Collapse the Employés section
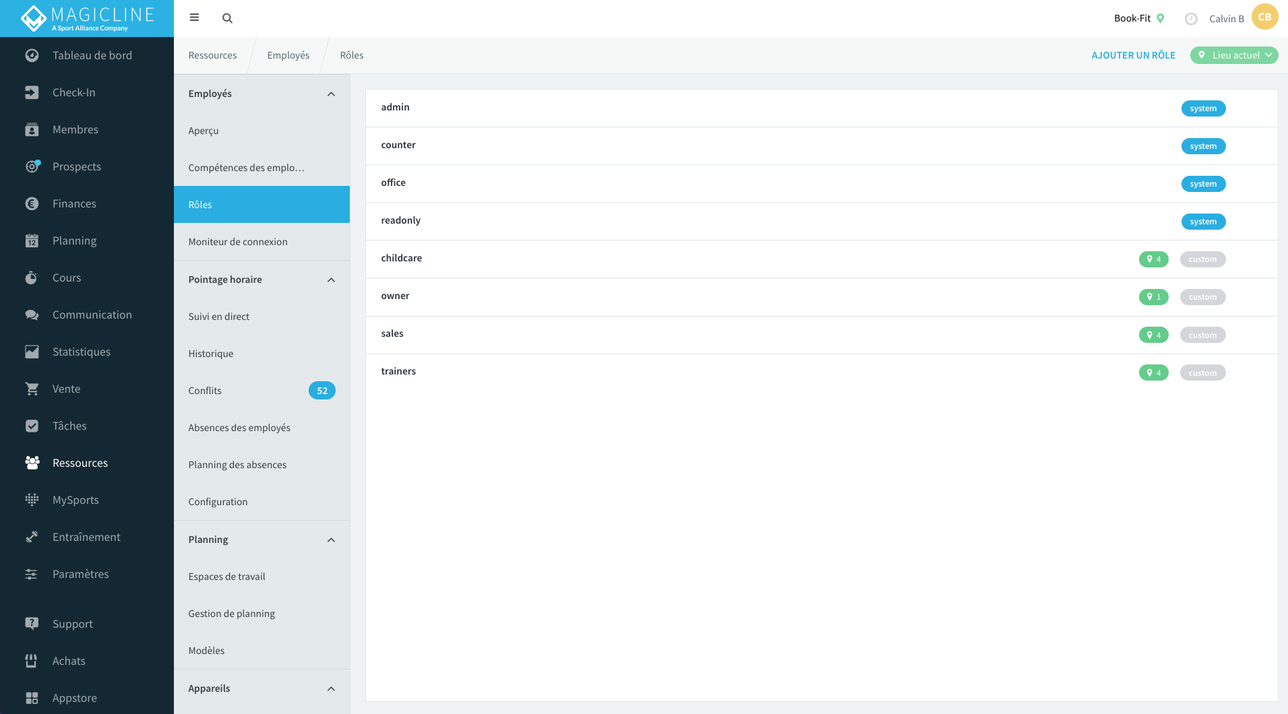The image size is (1288, 714). [331, 94]
